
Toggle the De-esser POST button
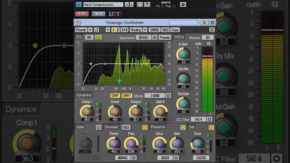(x=126, y=127)
